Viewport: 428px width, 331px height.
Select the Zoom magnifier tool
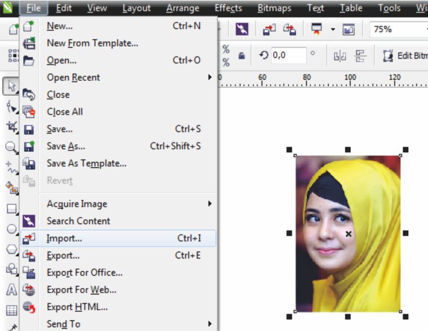11,148
